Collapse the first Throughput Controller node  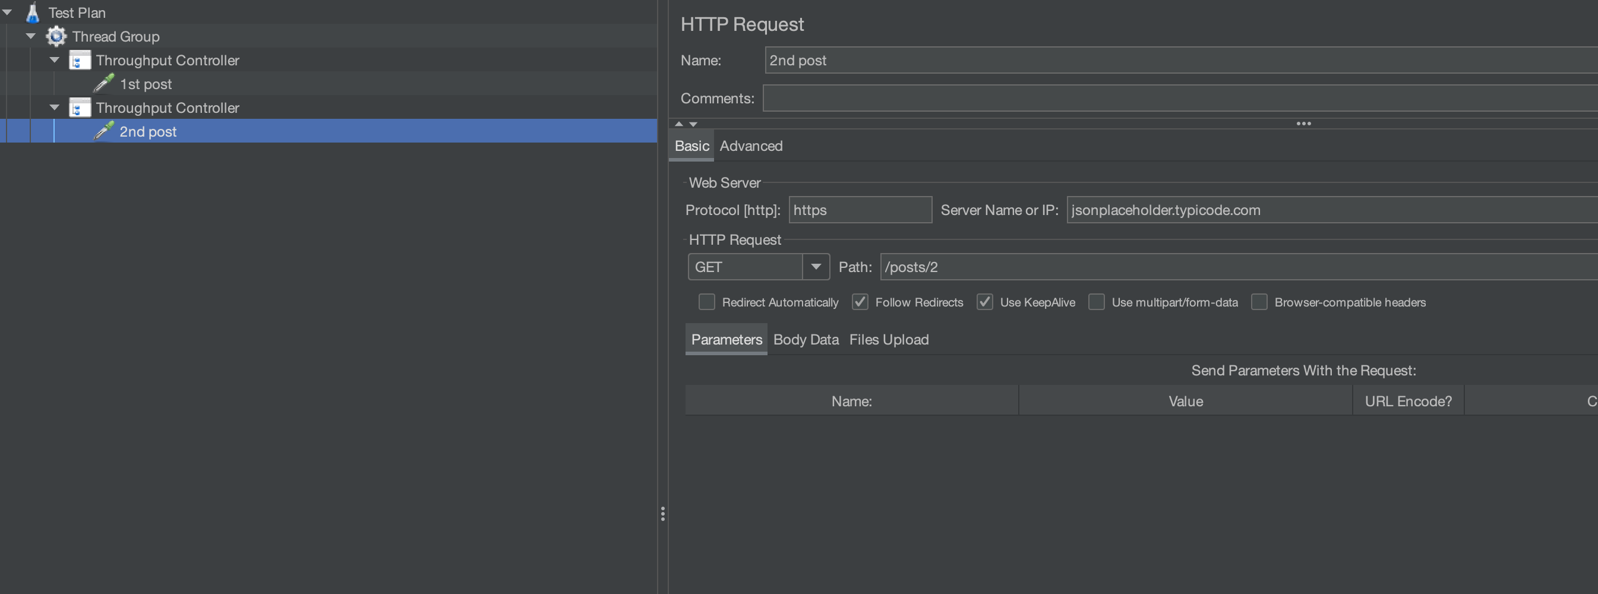[x=53, y=59]
